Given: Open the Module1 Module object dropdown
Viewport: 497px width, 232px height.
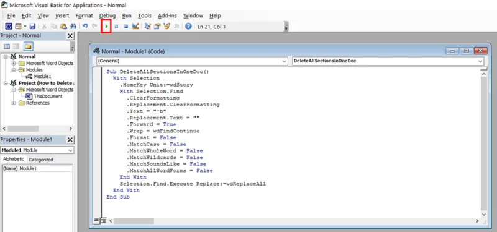Looking at the screenshot, I should click(x=70, y=150).
